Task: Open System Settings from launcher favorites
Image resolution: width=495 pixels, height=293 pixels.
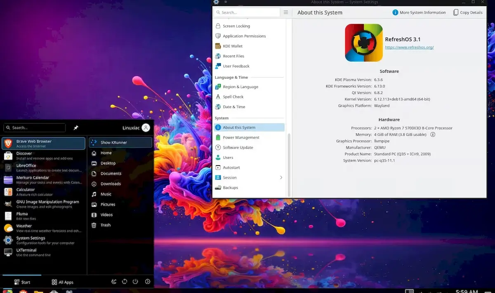Action: [44, 240]
